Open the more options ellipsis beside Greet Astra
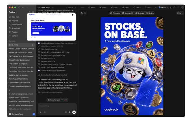Image resolution: width=192 pixels, height=126 pixels. coord(53,7)
